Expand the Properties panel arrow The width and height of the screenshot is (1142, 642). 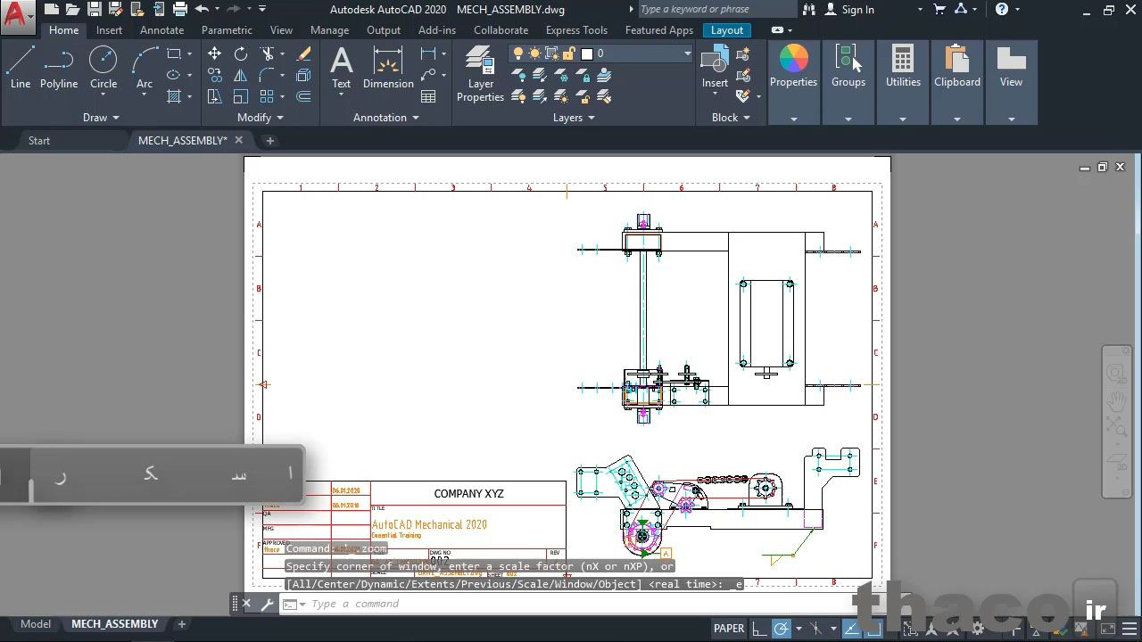(793, 119)
